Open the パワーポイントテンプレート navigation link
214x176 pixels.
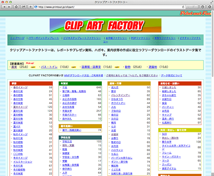[44, 38]
